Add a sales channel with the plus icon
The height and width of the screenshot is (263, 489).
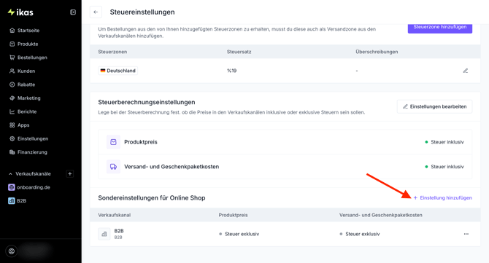(70, 173)
